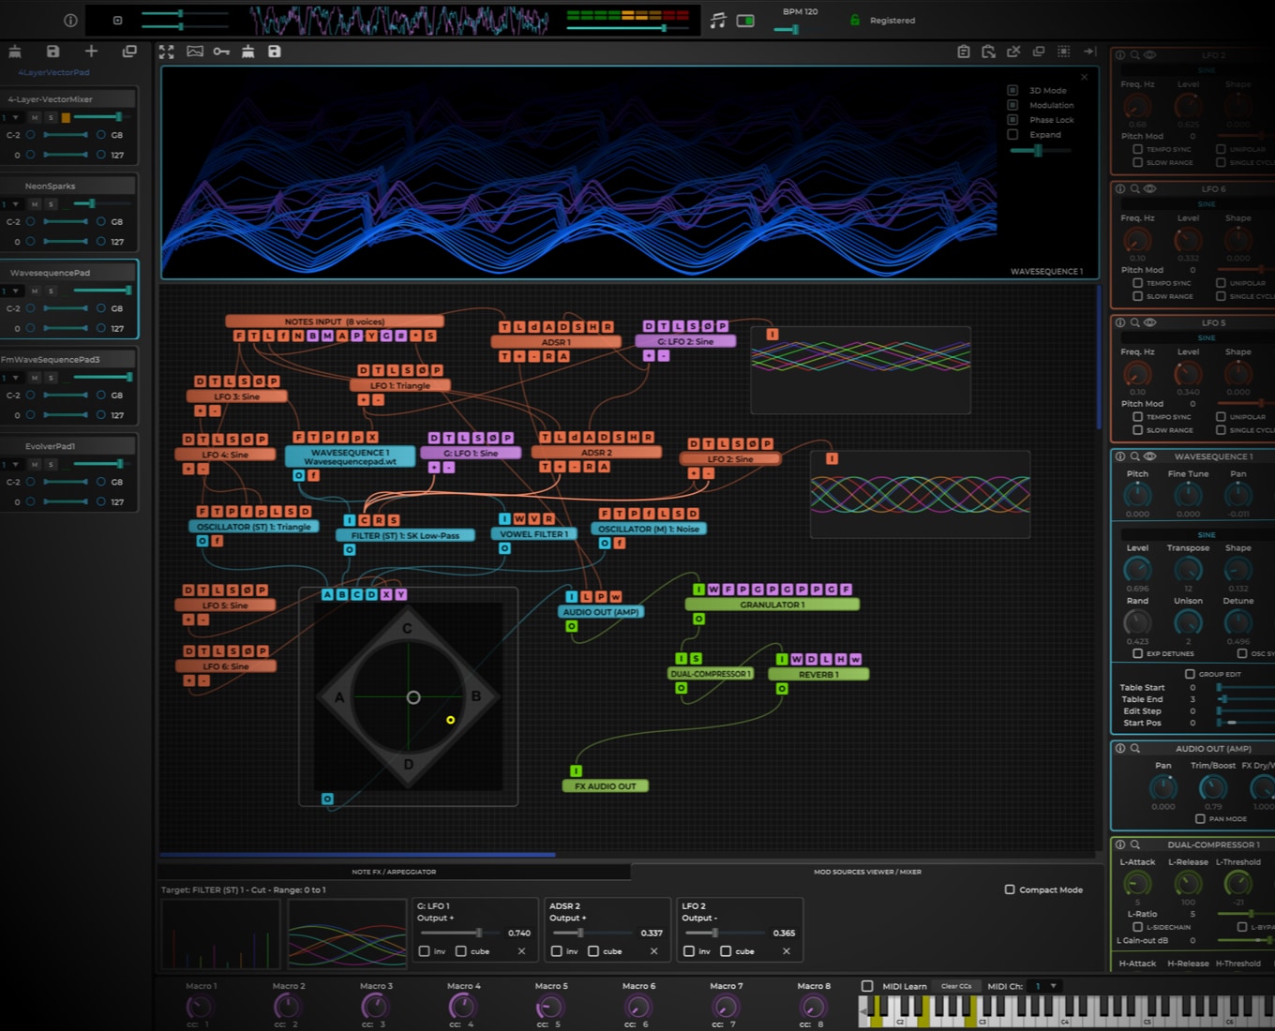Open the channel dropdown of EvolverPad1 layer
Screen dimensions: 1275x1031
pyautogui.click(x=11, y=464)
